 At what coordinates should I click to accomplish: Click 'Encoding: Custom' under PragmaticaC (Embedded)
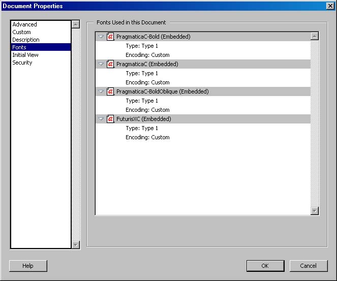[x=147, y=82]
